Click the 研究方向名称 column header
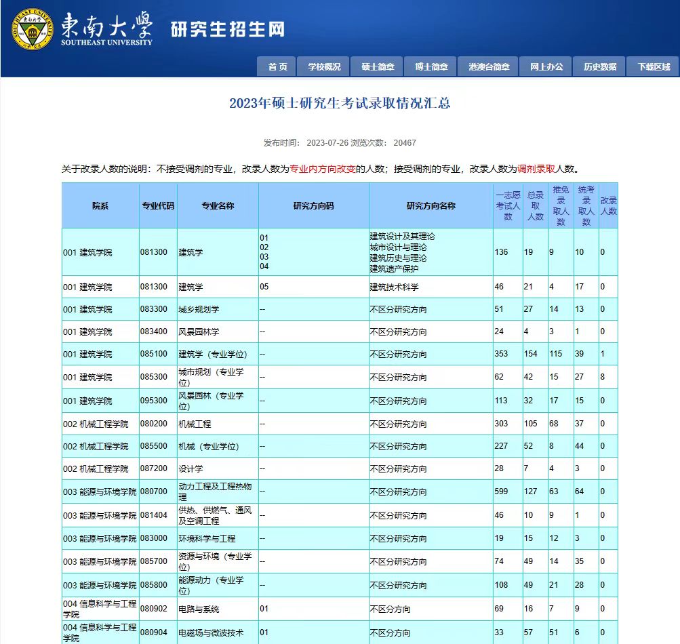Screen dimensions: 680x644 (x=431, y=205)
